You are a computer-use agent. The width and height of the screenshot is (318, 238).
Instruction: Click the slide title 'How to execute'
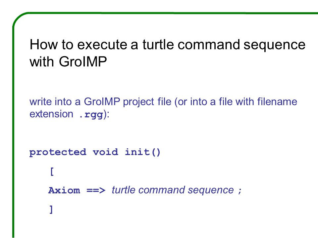(79, 45)
